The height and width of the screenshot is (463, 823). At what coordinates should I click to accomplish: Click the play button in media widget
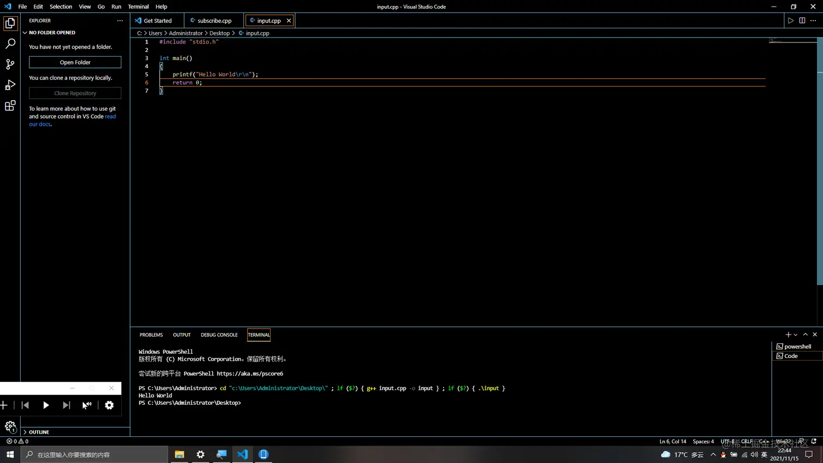(46, 405)
